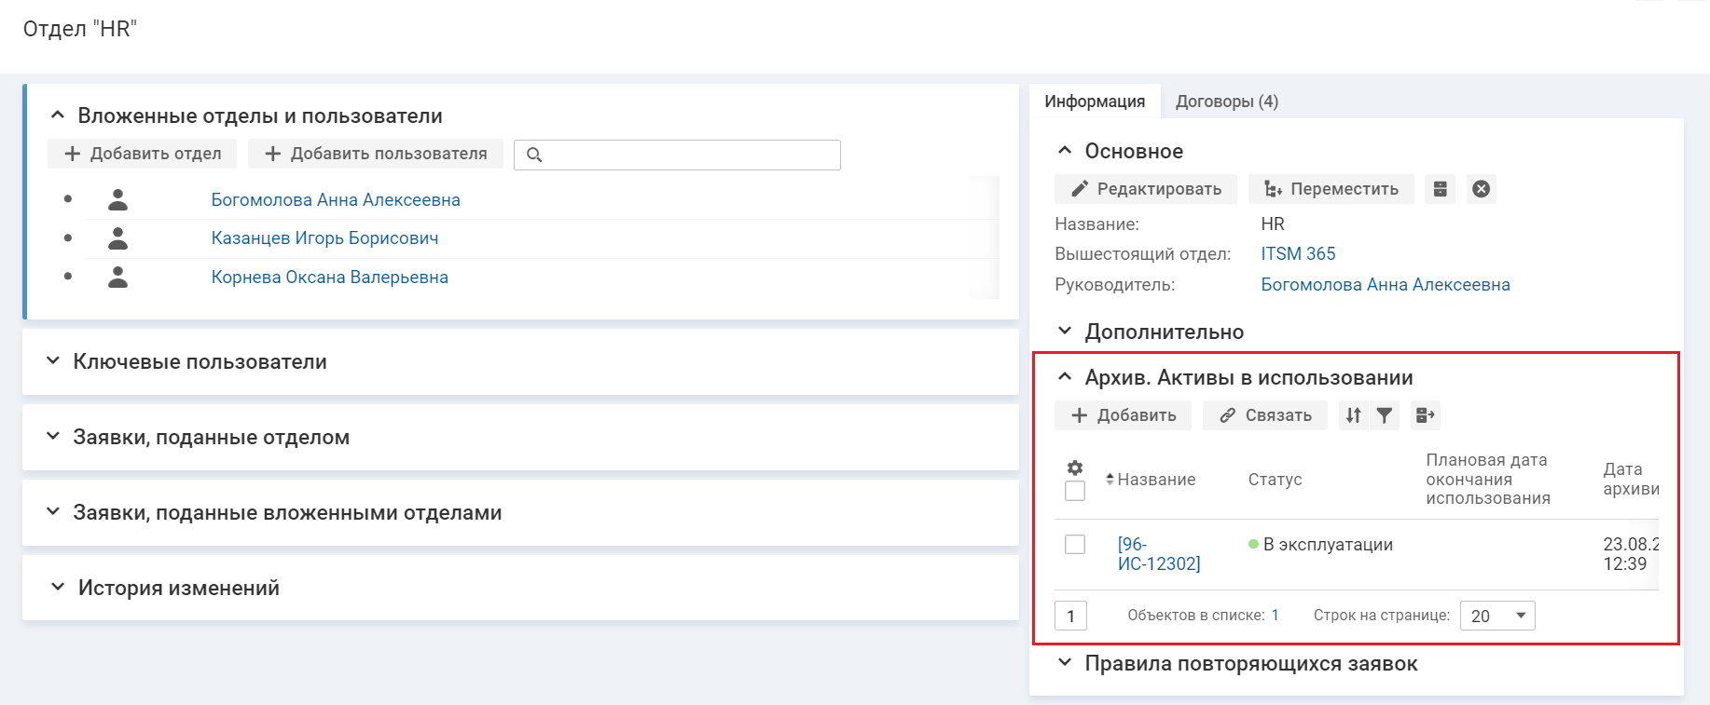Viewport: 1710px width, 705px height.
Task: Click the filter funnel icon
Action: 1385,415
